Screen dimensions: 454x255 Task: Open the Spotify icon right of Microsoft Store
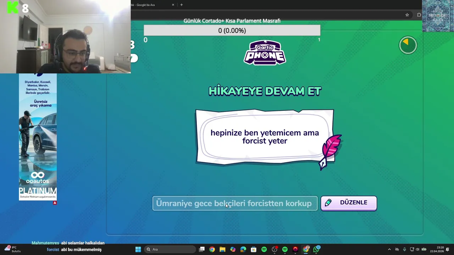(x=264, y=249)
